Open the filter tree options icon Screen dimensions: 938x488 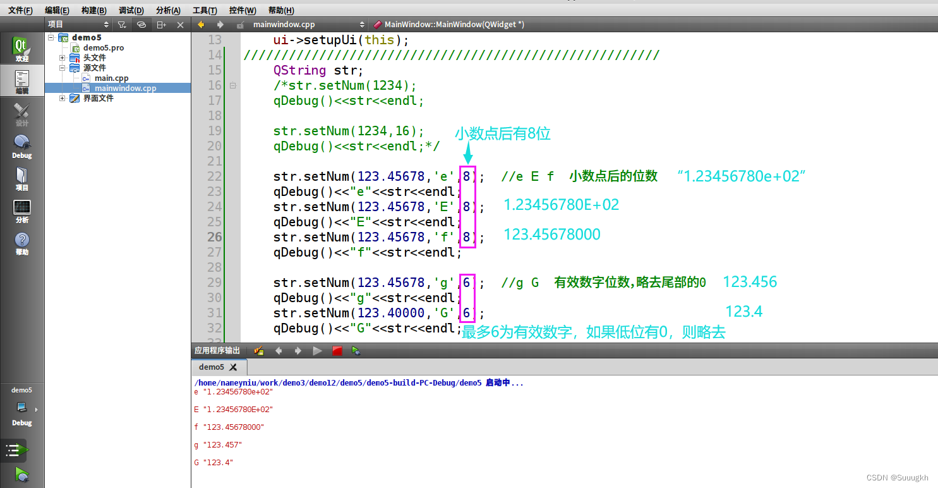point(122,25)
